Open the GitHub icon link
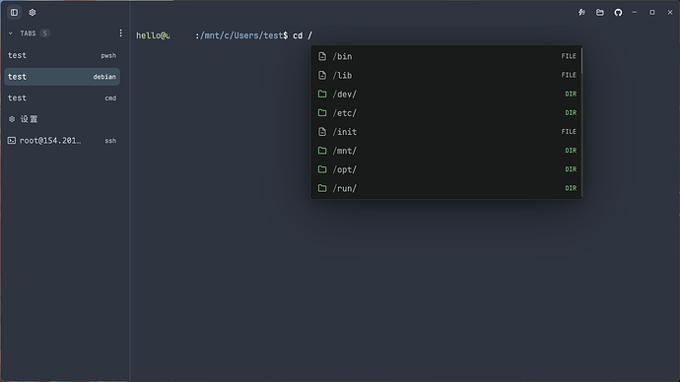 click(618, 13)
